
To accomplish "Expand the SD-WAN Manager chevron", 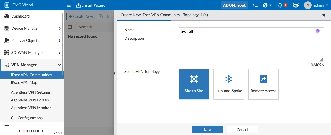I will [60, 53].
